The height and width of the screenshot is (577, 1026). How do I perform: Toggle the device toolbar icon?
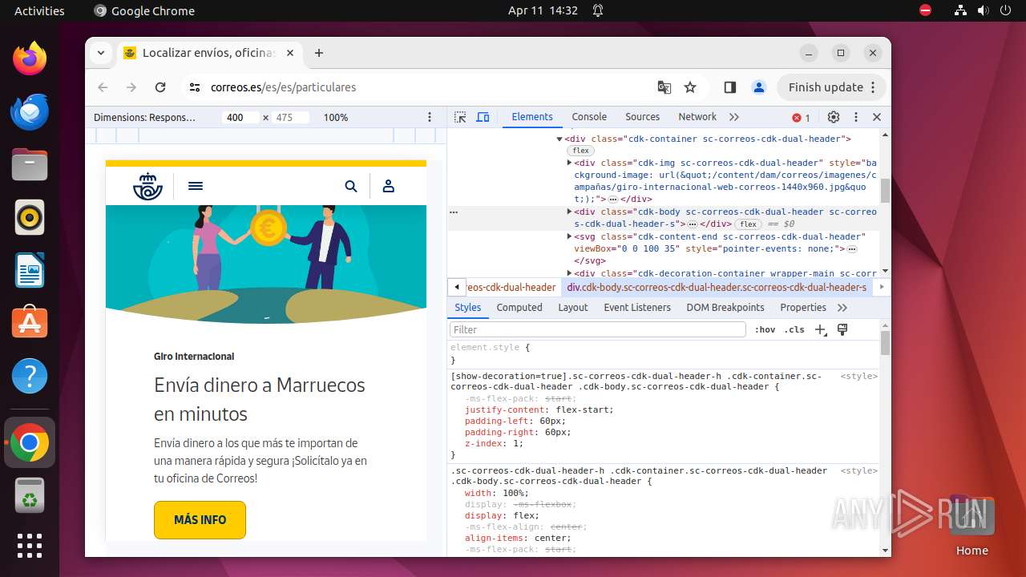pos(483,117)
